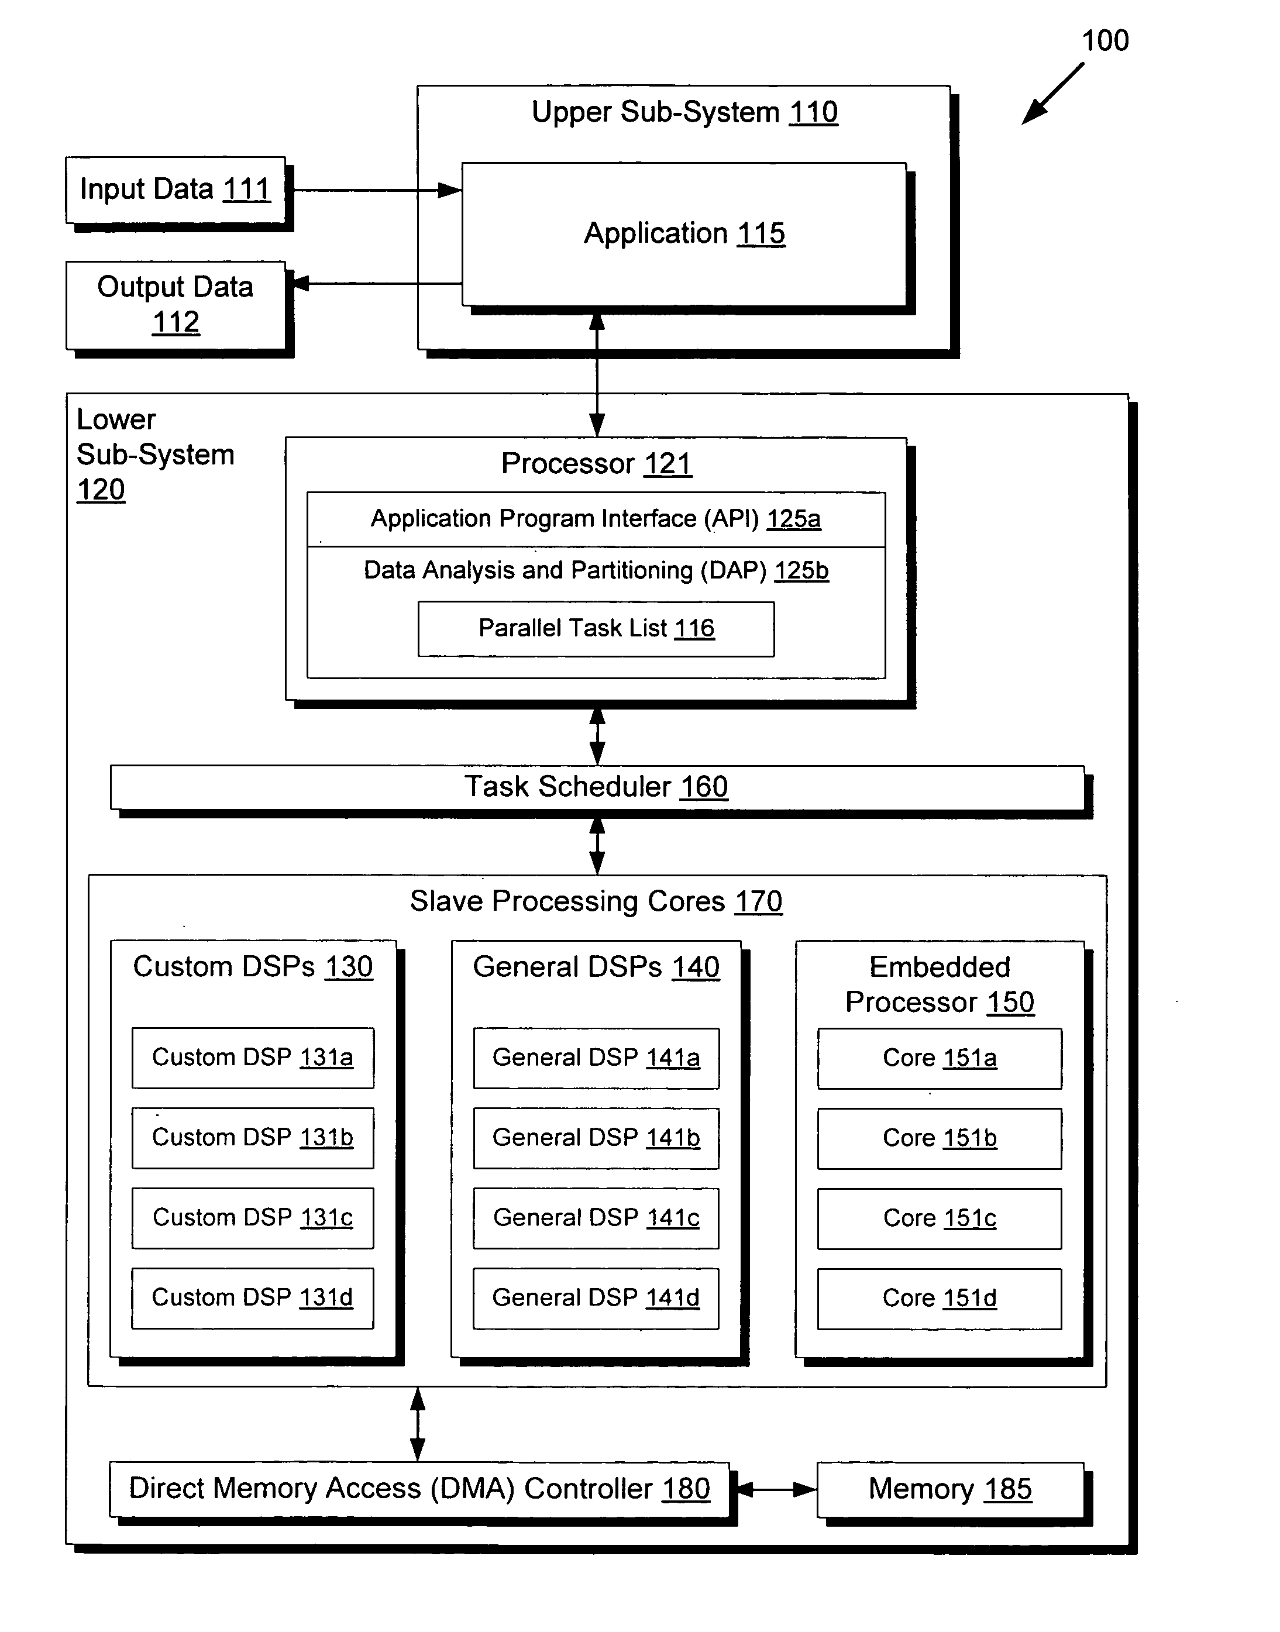Click the Upper Sub-System 110 block
The image size is (1280, 1632).
[x=701, y=66]
